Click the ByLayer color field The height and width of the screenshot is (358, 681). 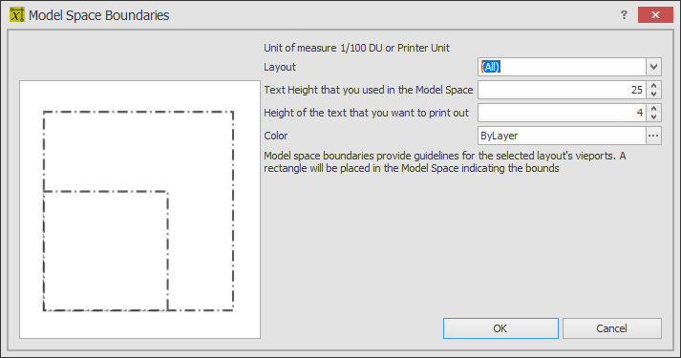coord(562,136)
